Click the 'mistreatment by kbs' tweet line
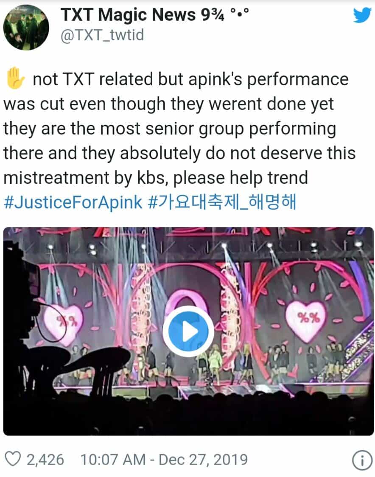 pyautogui.click(x=155, y=178)
